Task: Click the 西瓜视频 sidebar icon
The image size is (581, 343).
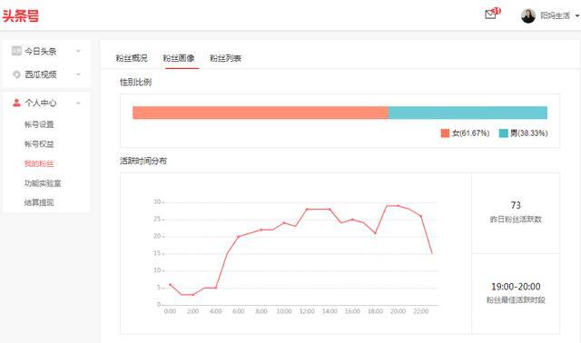Action: (16, 74)
